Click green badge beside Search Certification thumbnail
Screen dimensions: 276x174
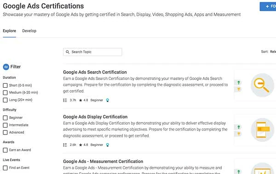[x=239, y=83]
